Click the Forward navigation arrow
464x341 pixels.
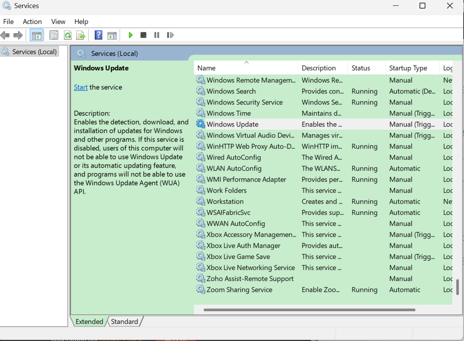click(18, 35)
